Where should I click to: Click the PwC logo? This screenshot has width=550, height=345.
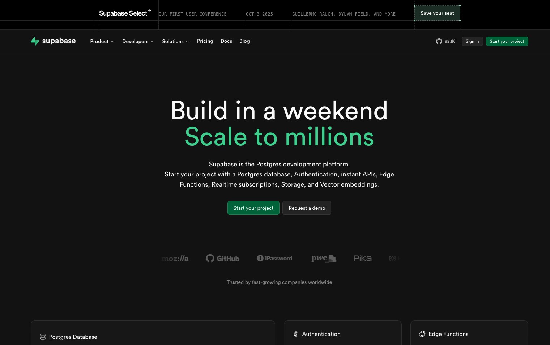point(324,258)
